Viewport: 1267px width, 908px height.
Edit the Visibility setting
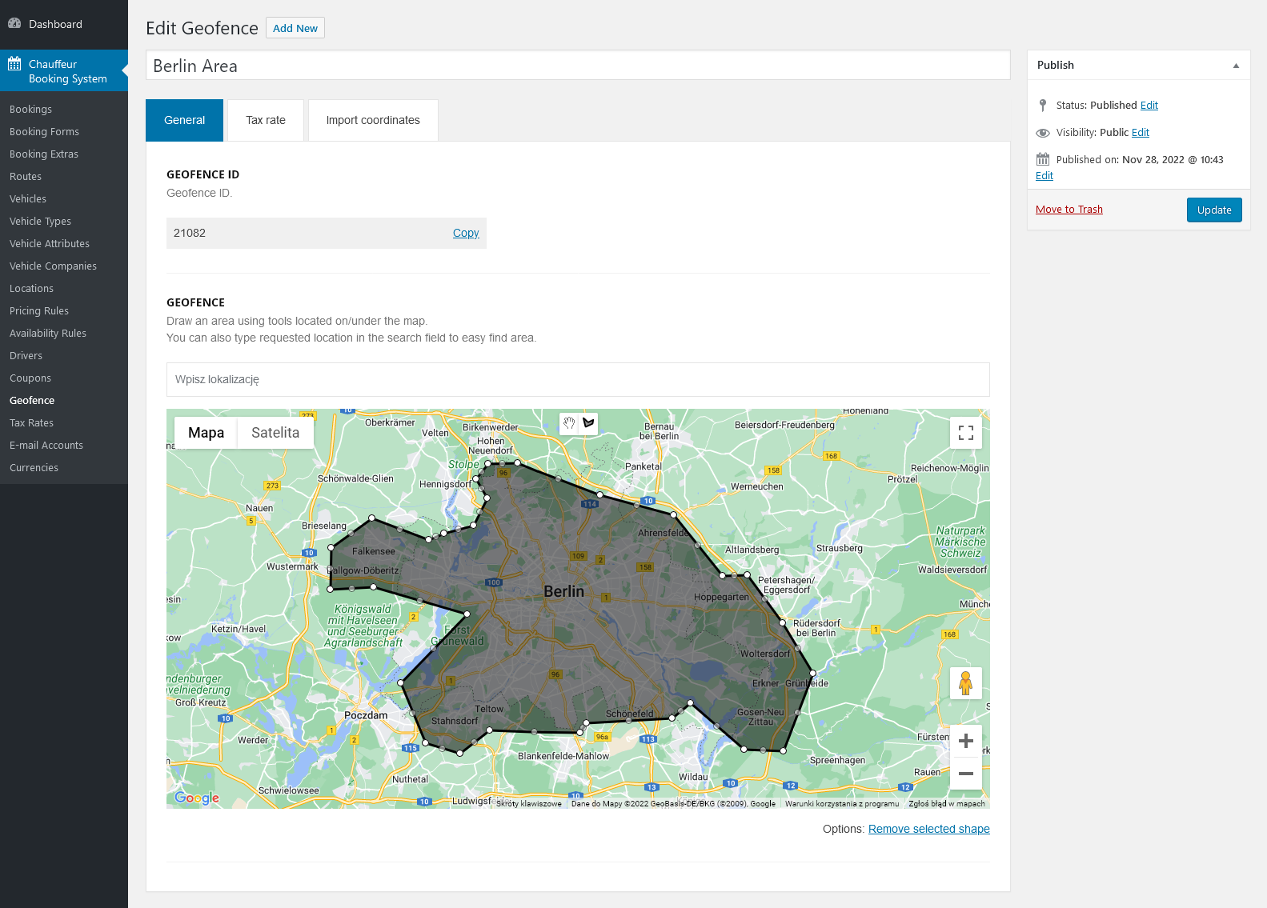click(1140, 133)
